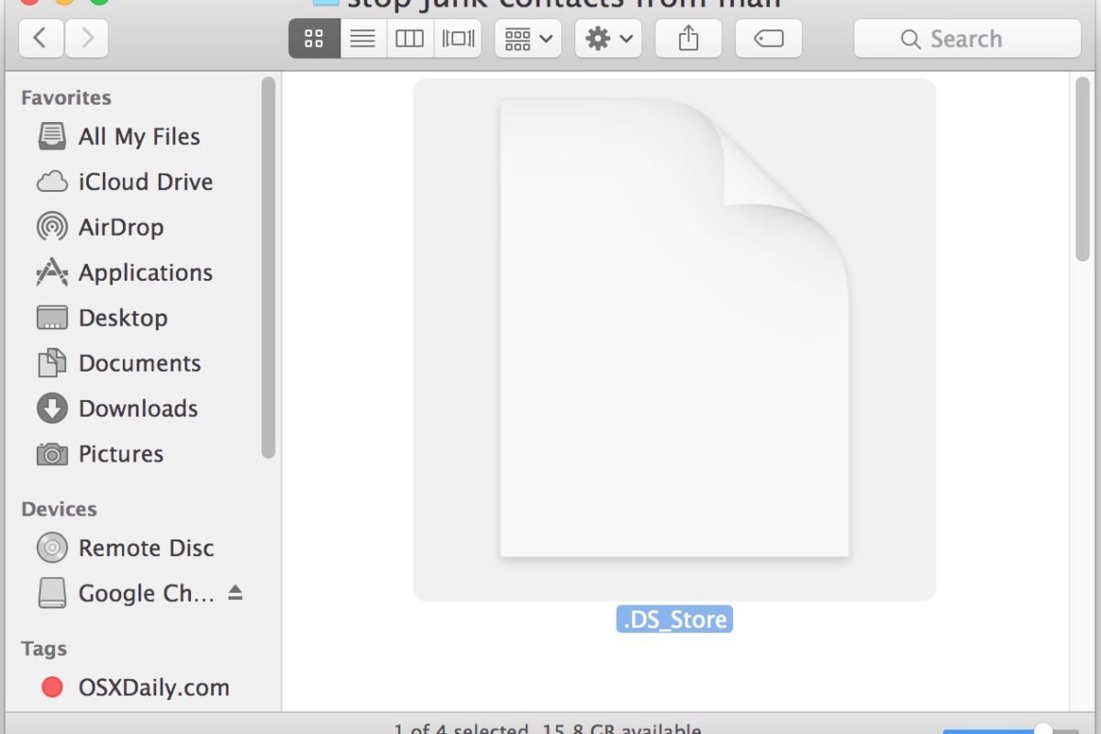Go forward with the right arrow button
Viewport: 1101px width, 734px height.
pyautogui.click(x=86, y=39)
